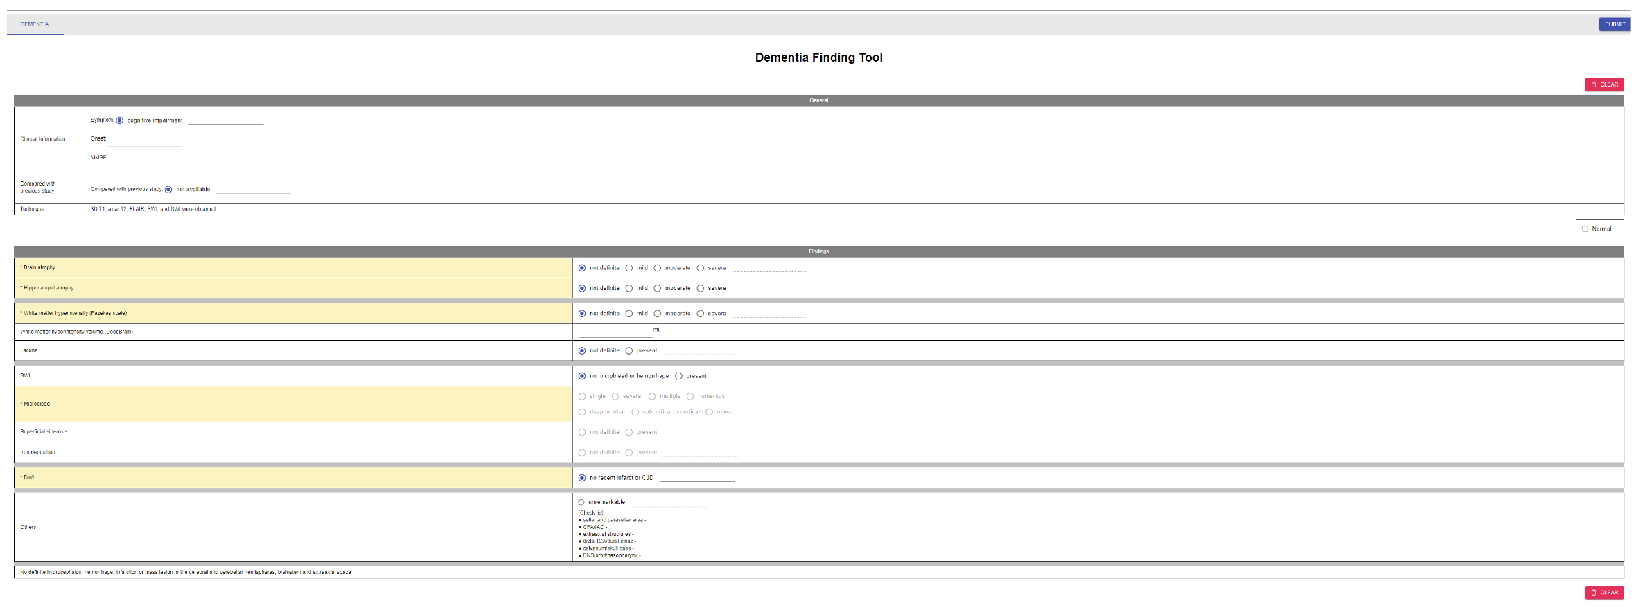
Task: Set Hippocampal atrophy to moderate
Action: click(x=658, y=288)
